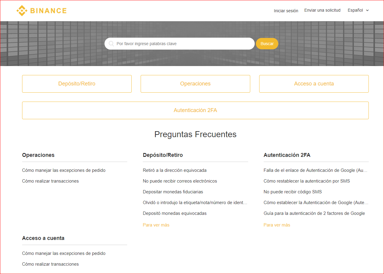Open Enviar una solicitud
The width and height of the screenshot is (384, 274).
(322, 10)
